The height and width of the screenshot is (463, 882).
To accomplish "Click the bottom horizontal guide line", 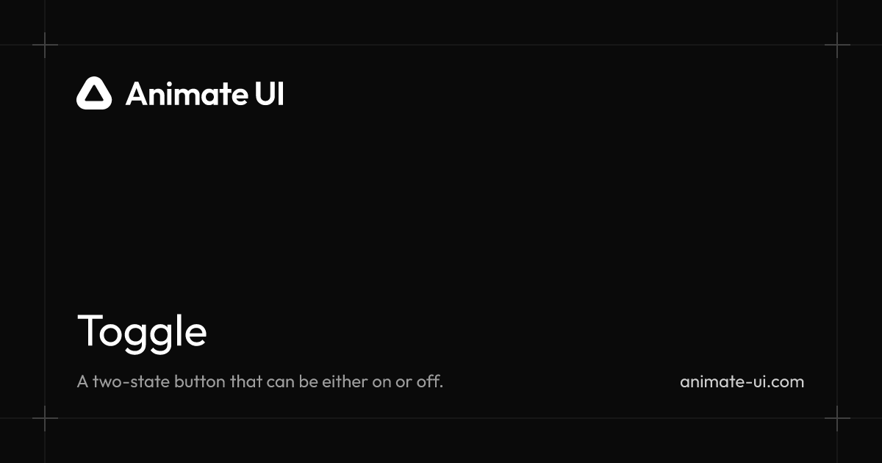I will tap(441, 418).
